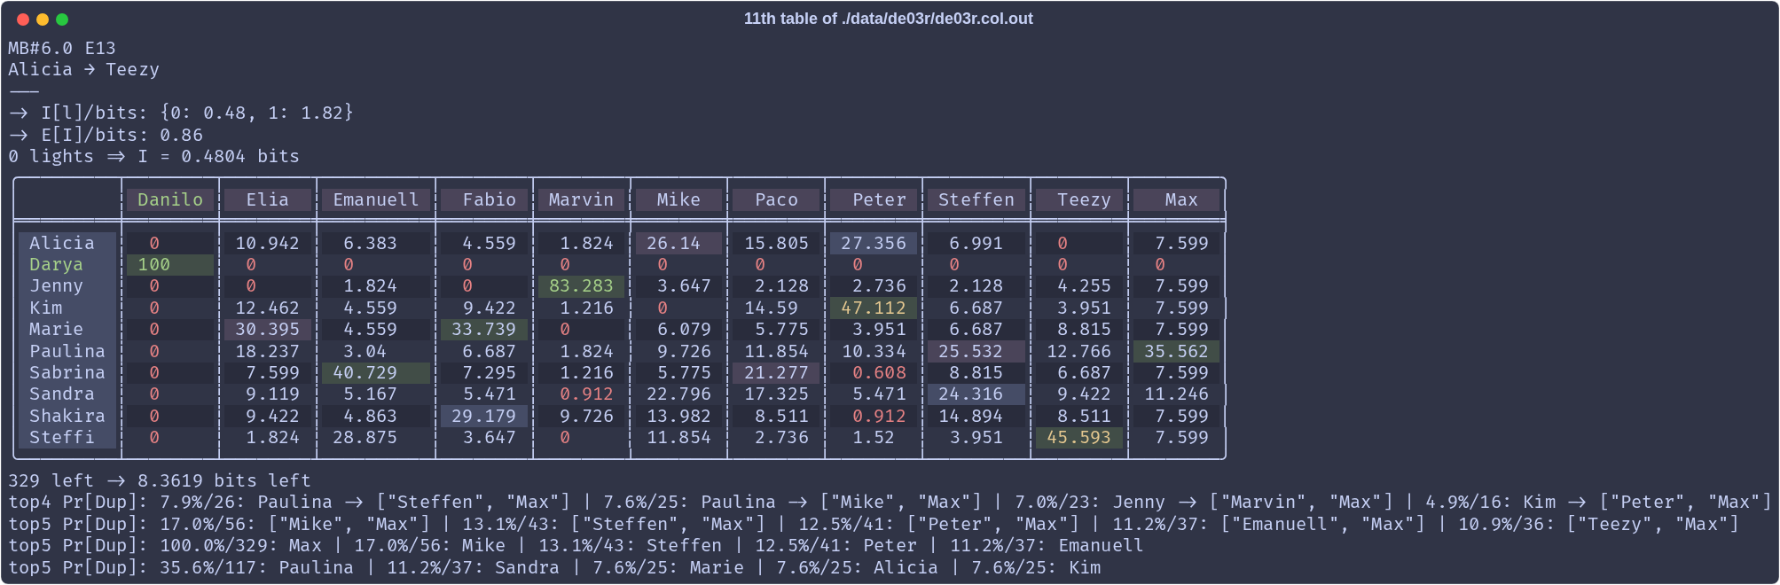
Task: Select the 'Peter' column header
Action: tap(874, 199)
